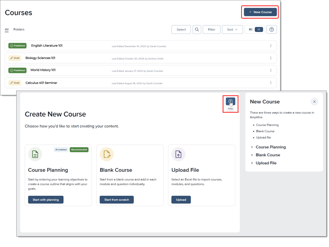Open options menu for World History 101
329x247 pixels.
(x=271, y=70)
